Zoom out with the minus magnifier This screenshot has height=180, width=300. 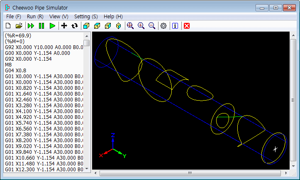(152, 26)
